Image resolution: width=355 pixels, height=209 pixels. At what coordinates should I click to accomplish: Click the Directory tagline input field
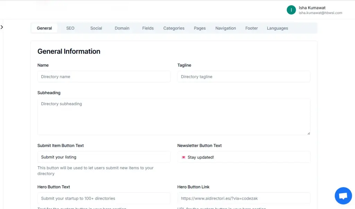(243, 77)
